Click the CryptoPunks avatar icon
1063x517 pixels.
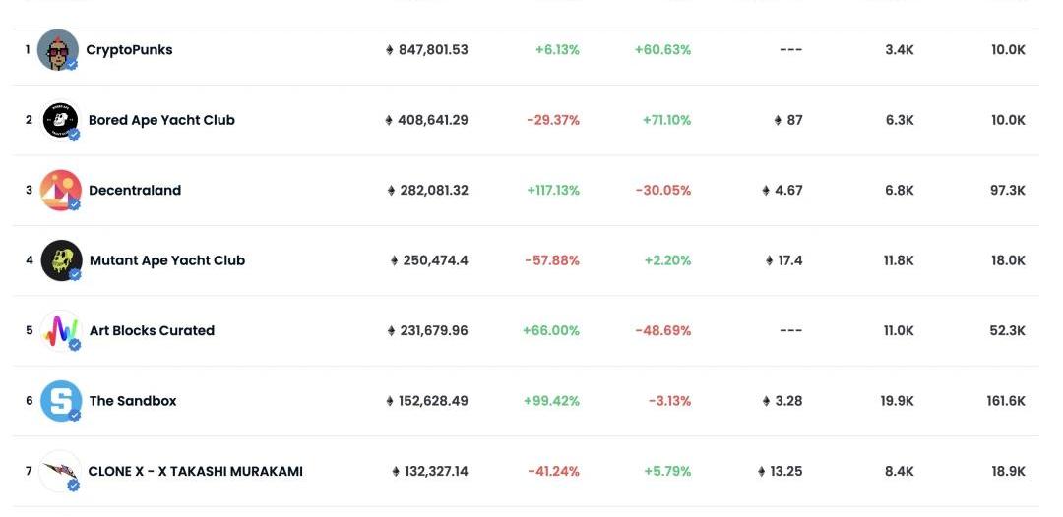click(57, 49)
